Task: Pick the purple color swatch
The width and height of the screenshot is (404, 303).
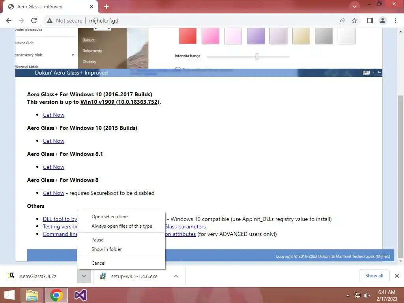Action: click(256, 36)
